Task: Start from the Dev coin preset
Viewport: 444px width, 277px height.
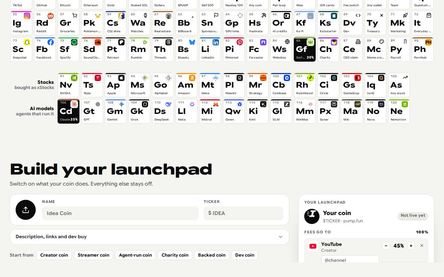Action: [x=245, y=255]
